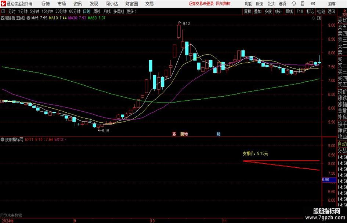347x223 pixels.
Task: Click 证券交易未登录 login link
Action: 201,4
